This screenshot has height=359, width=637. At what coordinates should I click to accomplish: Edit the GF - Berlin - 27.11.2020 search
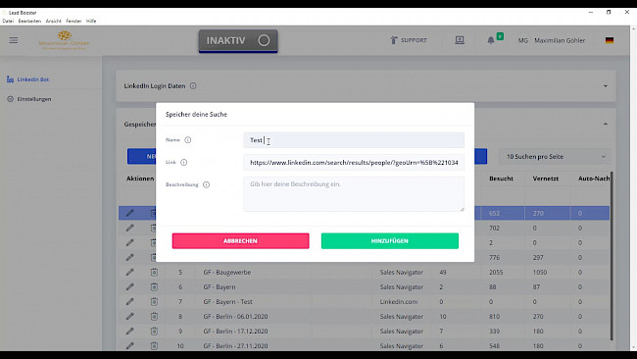130,345
